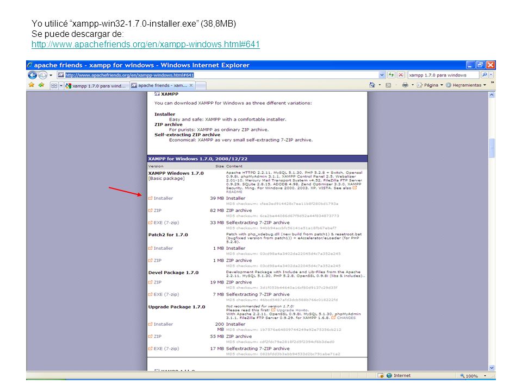The height and width of the screenshot is (391, 522).
Task: Switch to the 'xampp 1.7.0 para wind...' tab
Action: [x=97, y=86]
